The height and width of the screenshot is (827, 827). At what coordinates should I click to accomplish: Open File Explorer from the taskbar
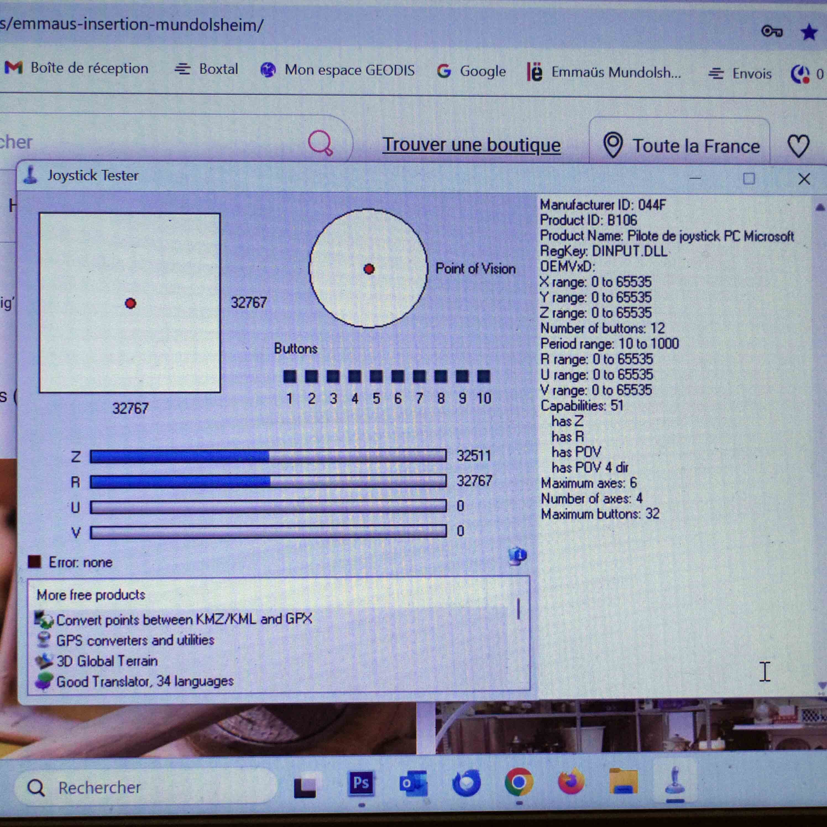pos(624,781)
